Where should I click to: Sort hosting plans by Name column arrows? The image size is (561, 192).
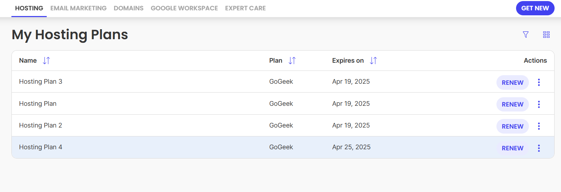coord(46,61)
